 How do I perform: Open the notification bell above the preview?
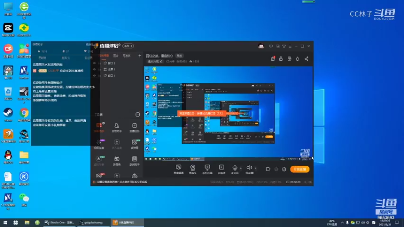click(x=297, y=59)
